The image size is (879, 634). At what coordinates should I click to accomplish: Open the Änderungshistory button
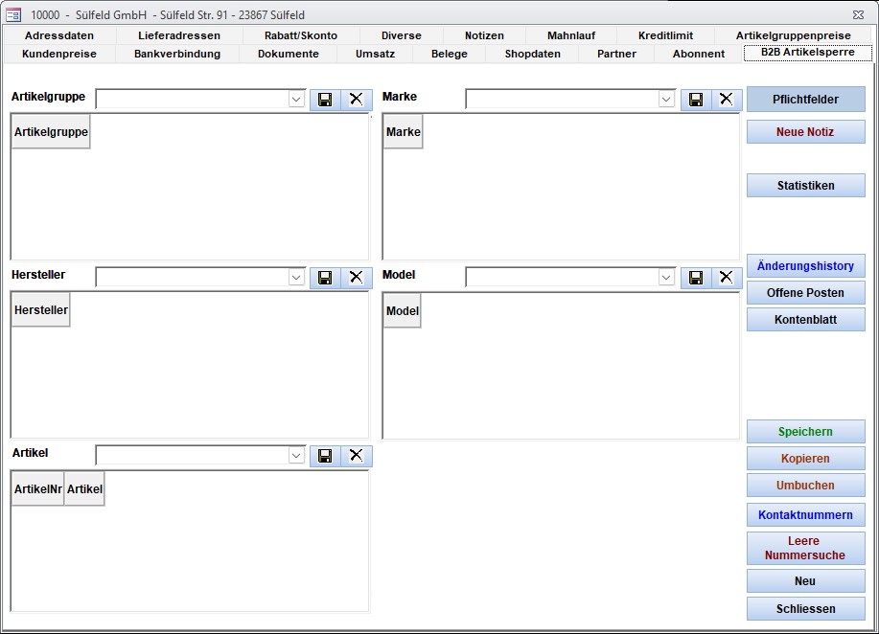point(805,266)
